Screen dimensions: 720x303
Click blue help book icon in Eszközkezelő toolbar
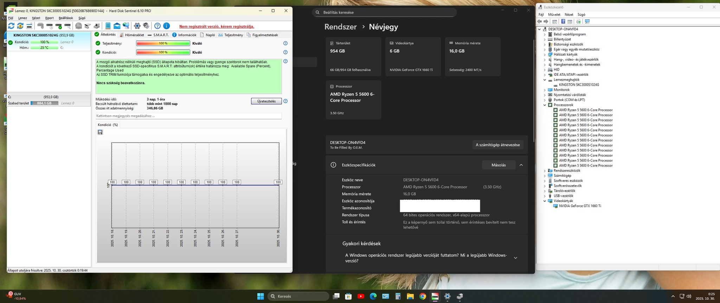coord(563,21)
